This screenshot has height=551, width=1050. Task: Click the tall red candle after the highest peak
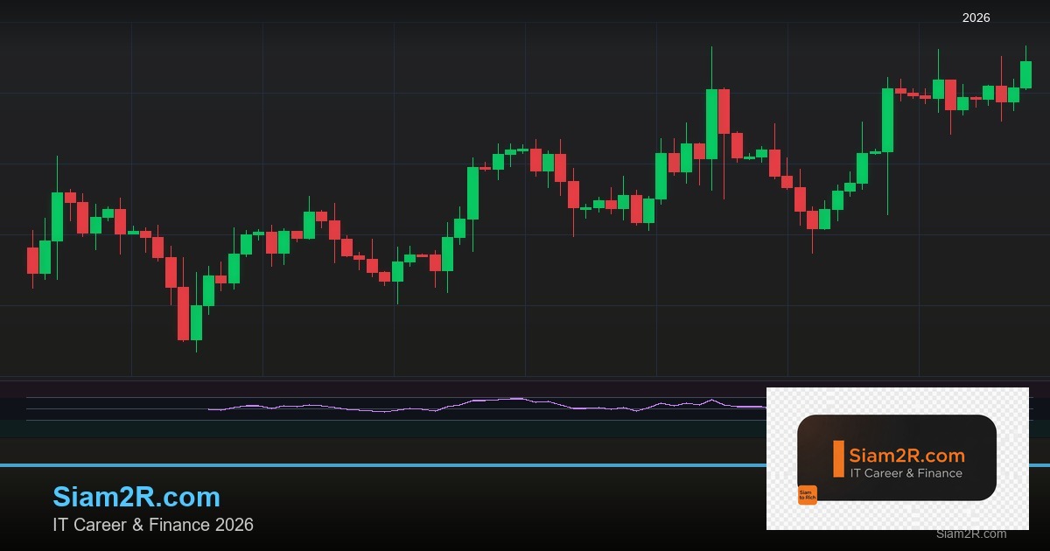(724, 111)
